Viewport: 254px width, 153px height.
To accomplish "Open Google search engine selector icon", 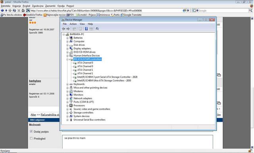I will [194, 11].
